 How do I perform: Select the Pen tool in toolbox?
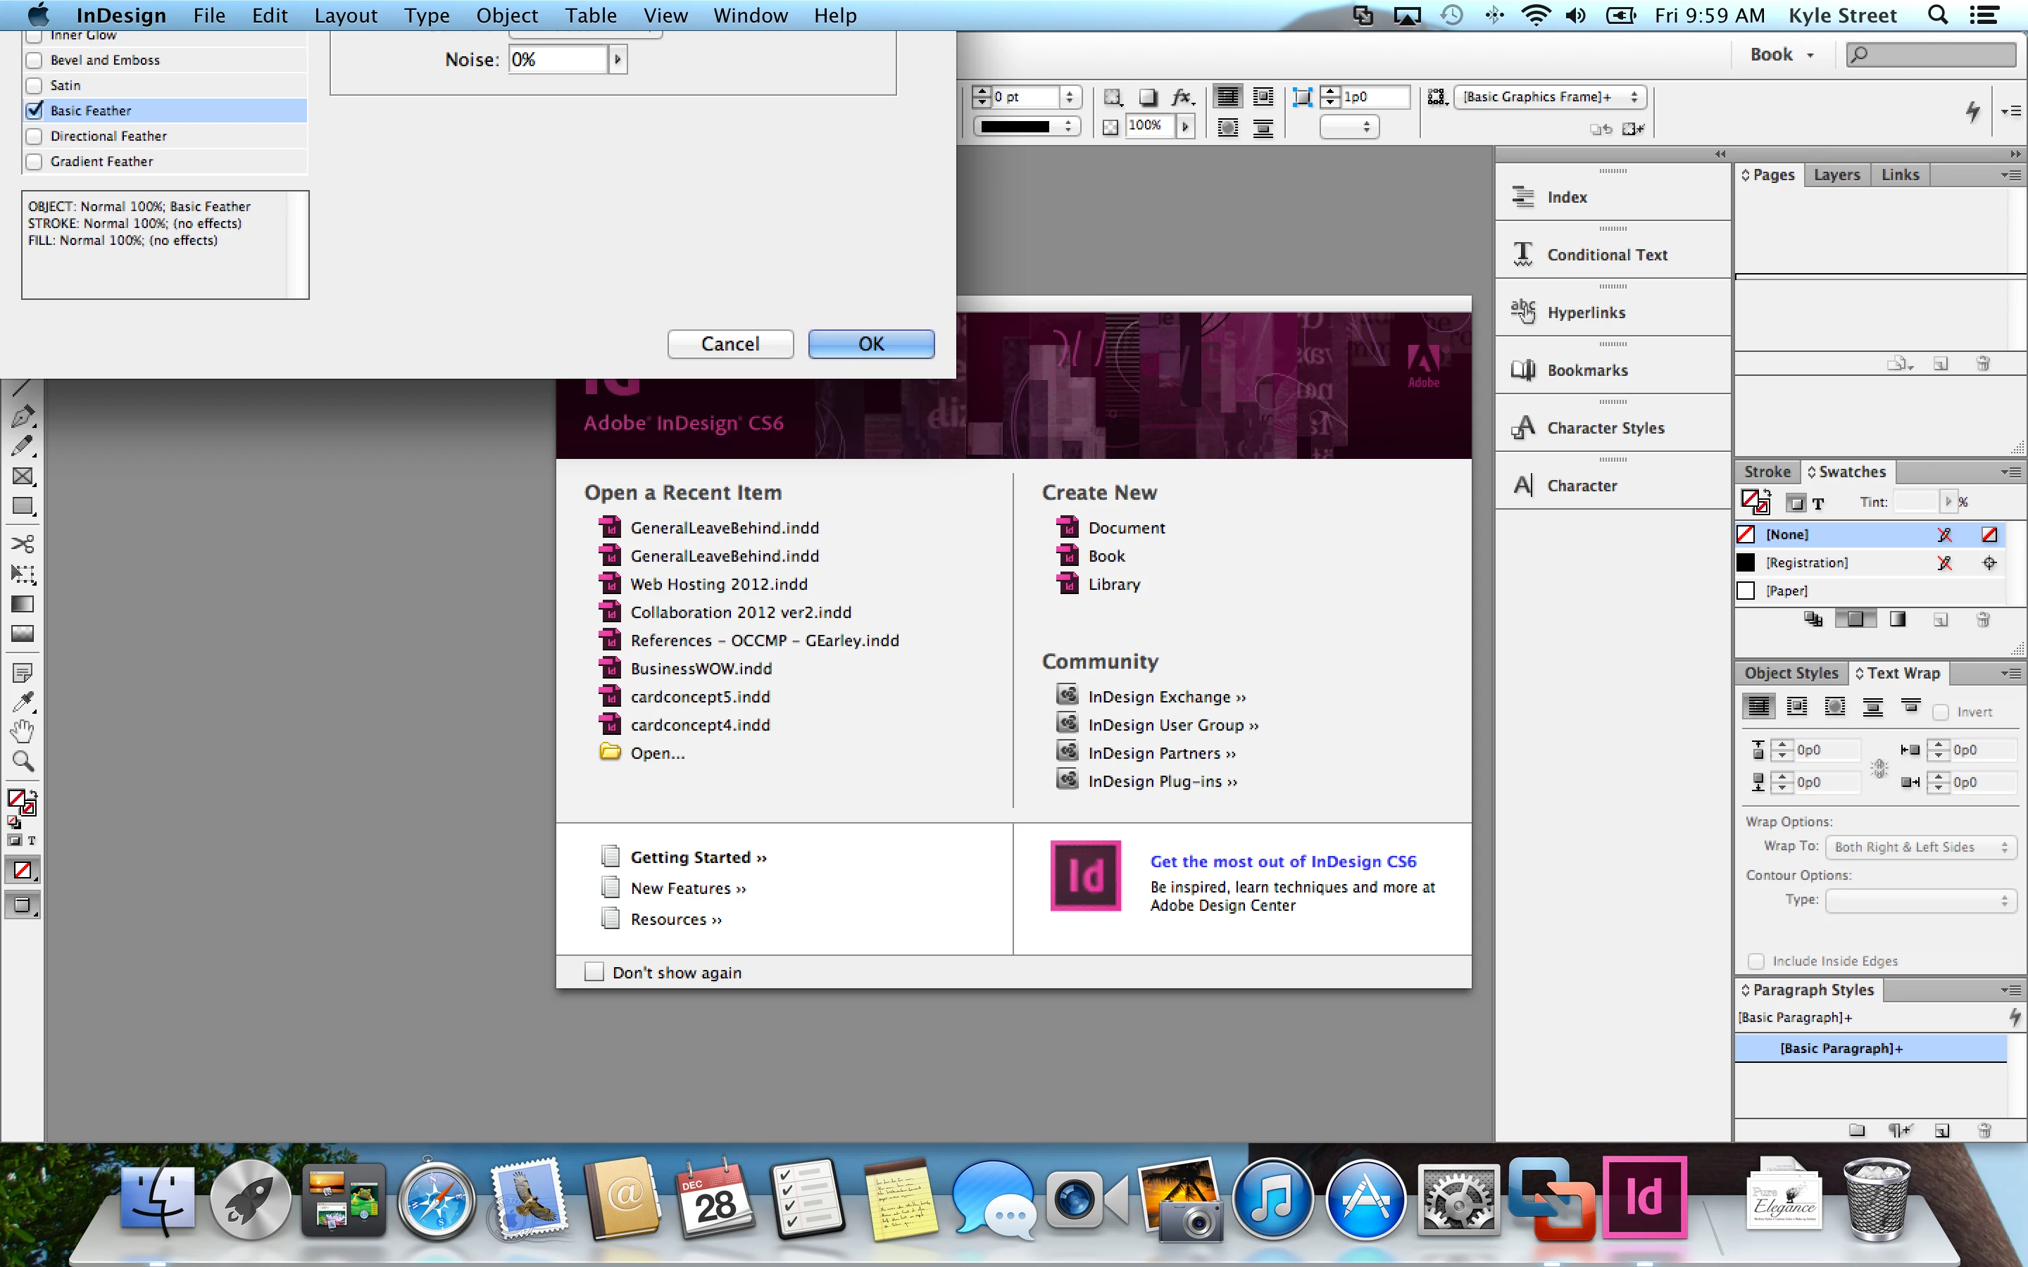tap(23, 415)
